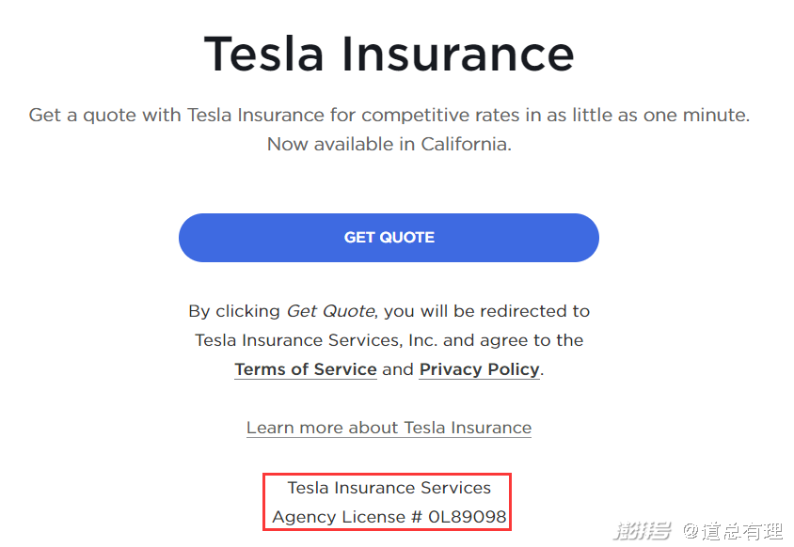This screenshot has width=794, height=547.
Task: Click the italic Get Quote text in disclaimer
Action: click(330, 311)
